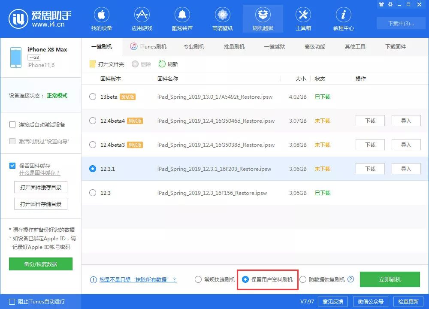
Task: Click 下载 button for 12.4beta3
Action: coord(370,145)
